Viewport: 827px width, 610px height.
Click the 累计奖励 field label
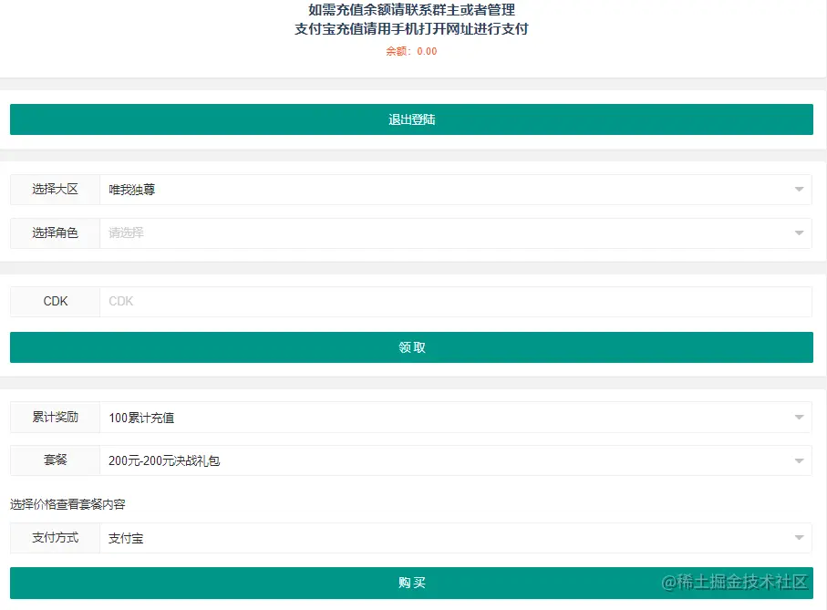55,417
